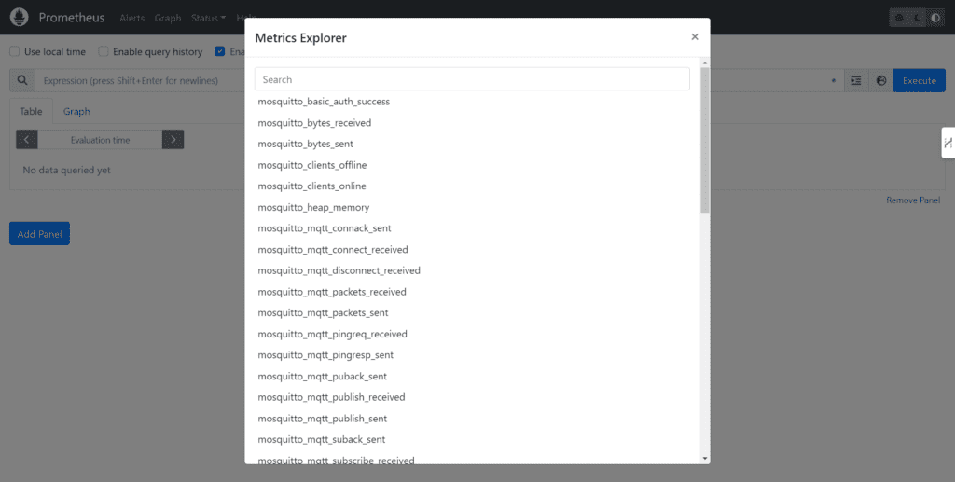The height and width of the screenshot is (482, 955).
Task: Switch to the Table tab
Action: 31,111
